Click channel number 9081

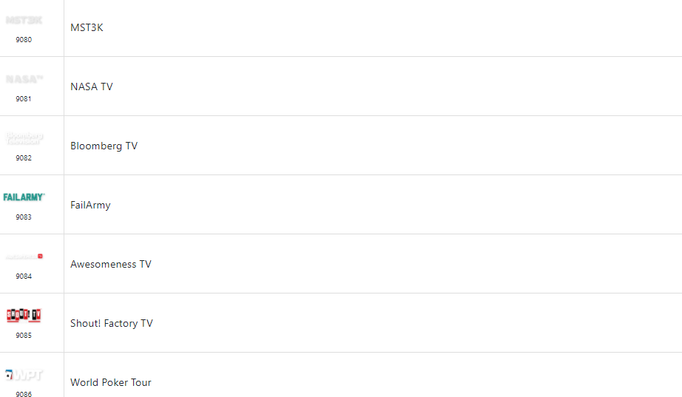(24, 99)
